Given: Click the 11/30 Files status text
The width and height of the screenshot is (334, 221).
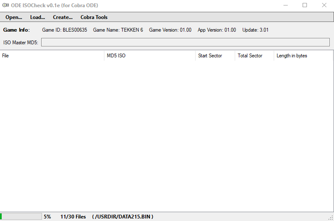Looking at the screenshot, I should click(x=73, y=217).
